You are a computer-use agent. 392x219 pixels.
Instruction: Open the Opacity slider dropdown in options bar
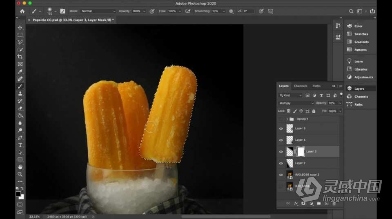pyautogui.click(x=144, y=11)
